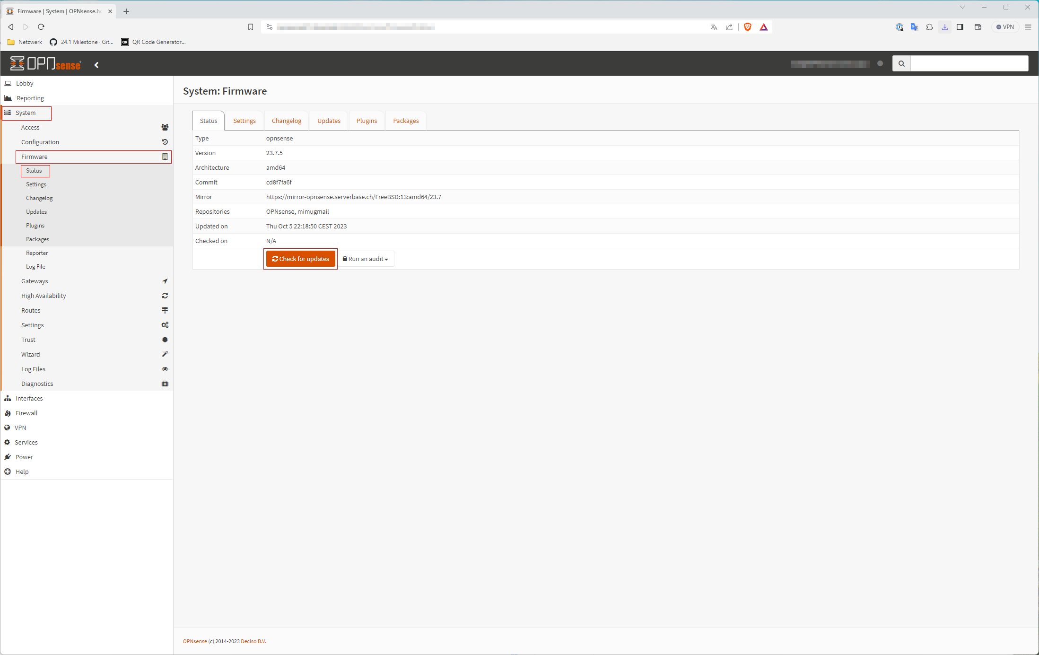Open Changelog in sidebar submenu

(x=39, y=198)
